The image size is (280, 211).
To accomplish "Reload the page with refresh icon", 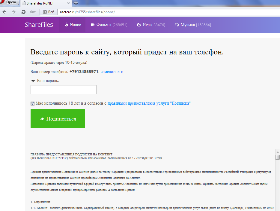I will [x=23, y=12].
